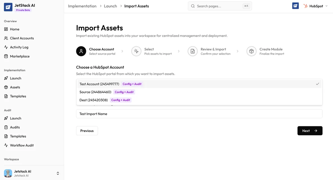Viewport: 333px width, 180px height.
Task: Select the Create Module step icon
Action: (251, 51)
